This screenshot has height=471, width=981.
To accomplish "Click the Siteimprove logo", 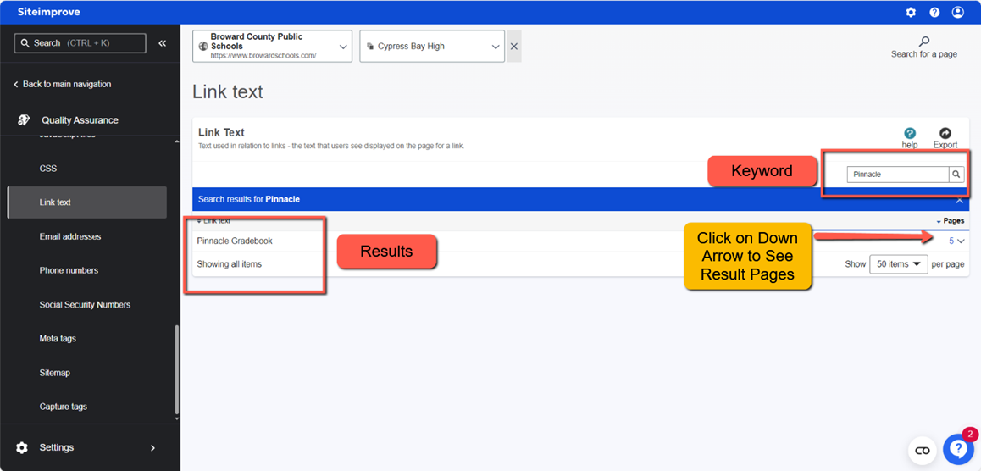I will tap(49, 12).
